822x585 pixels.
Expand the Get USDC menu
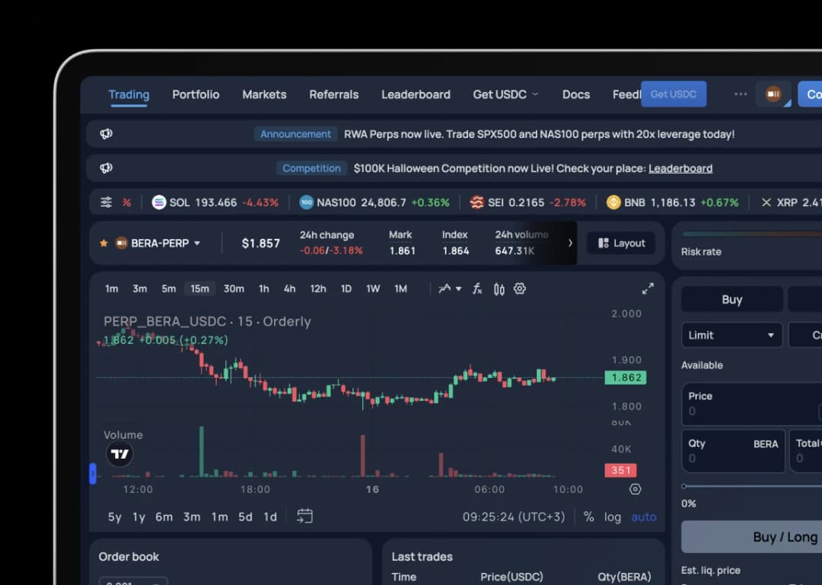click(x=505, y=94)
